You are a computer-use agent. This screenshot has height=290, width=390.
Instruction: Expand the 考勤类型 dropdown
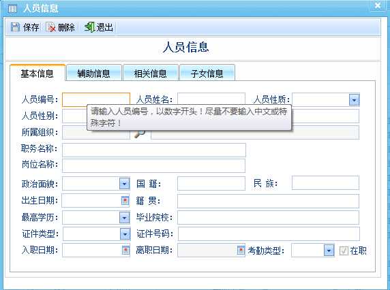coord(329,251)
